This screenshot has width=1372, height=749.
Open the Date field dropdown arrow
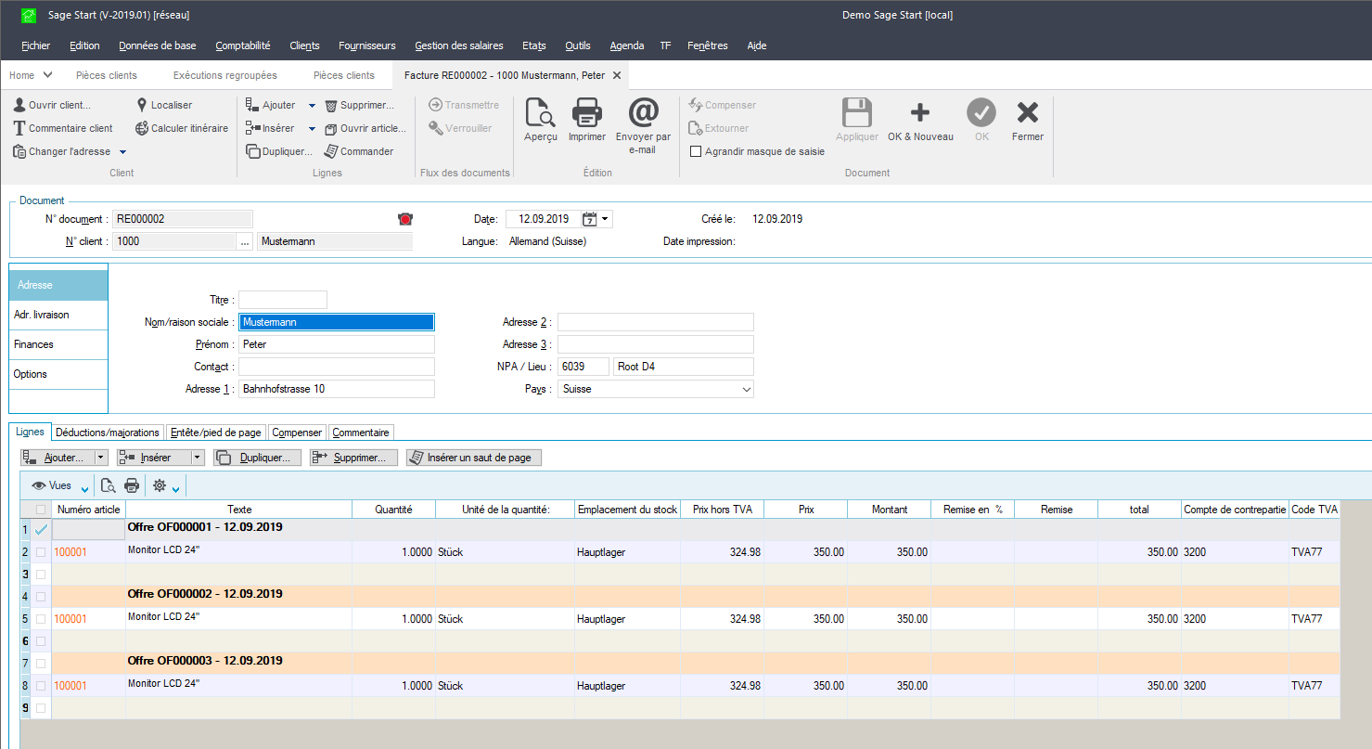606,219
